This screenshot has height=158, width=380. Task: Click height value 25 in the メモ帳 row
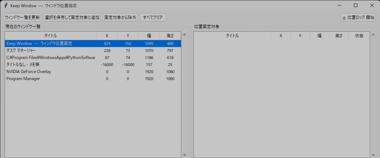click(170, 65)
